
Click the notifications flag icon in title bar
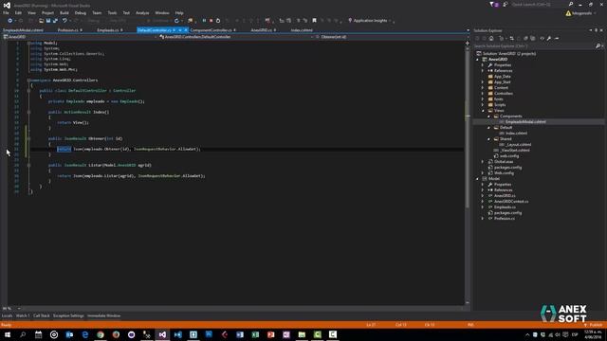(x=492, y=4)
